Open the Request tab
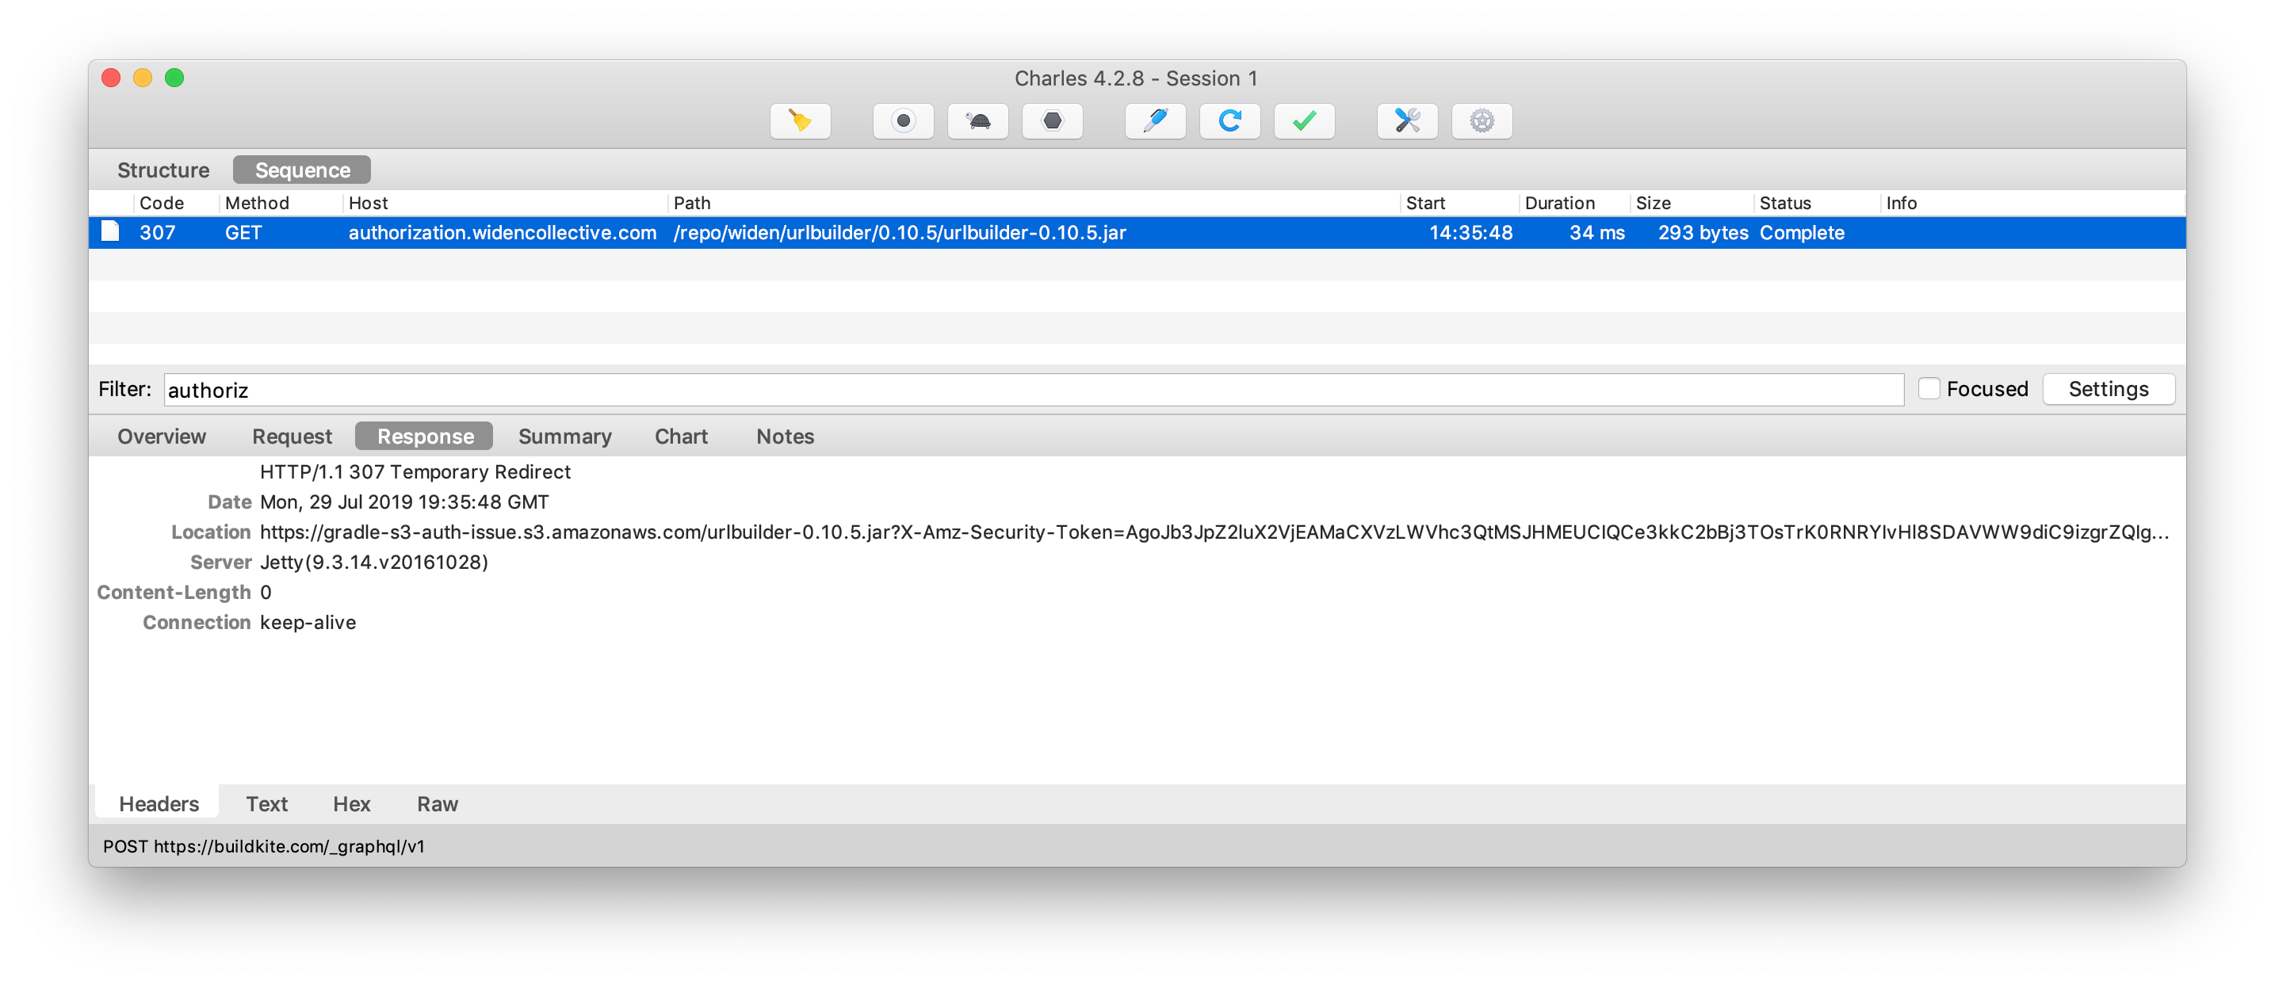 292,436
